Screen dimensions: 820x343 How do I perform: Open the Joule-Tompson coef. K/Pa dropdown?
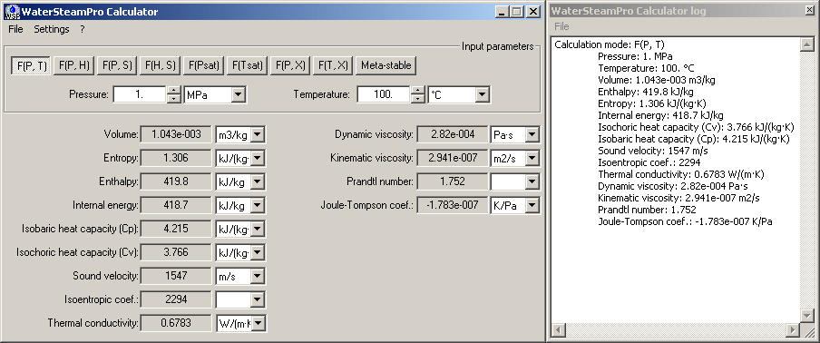coord(532,205)
